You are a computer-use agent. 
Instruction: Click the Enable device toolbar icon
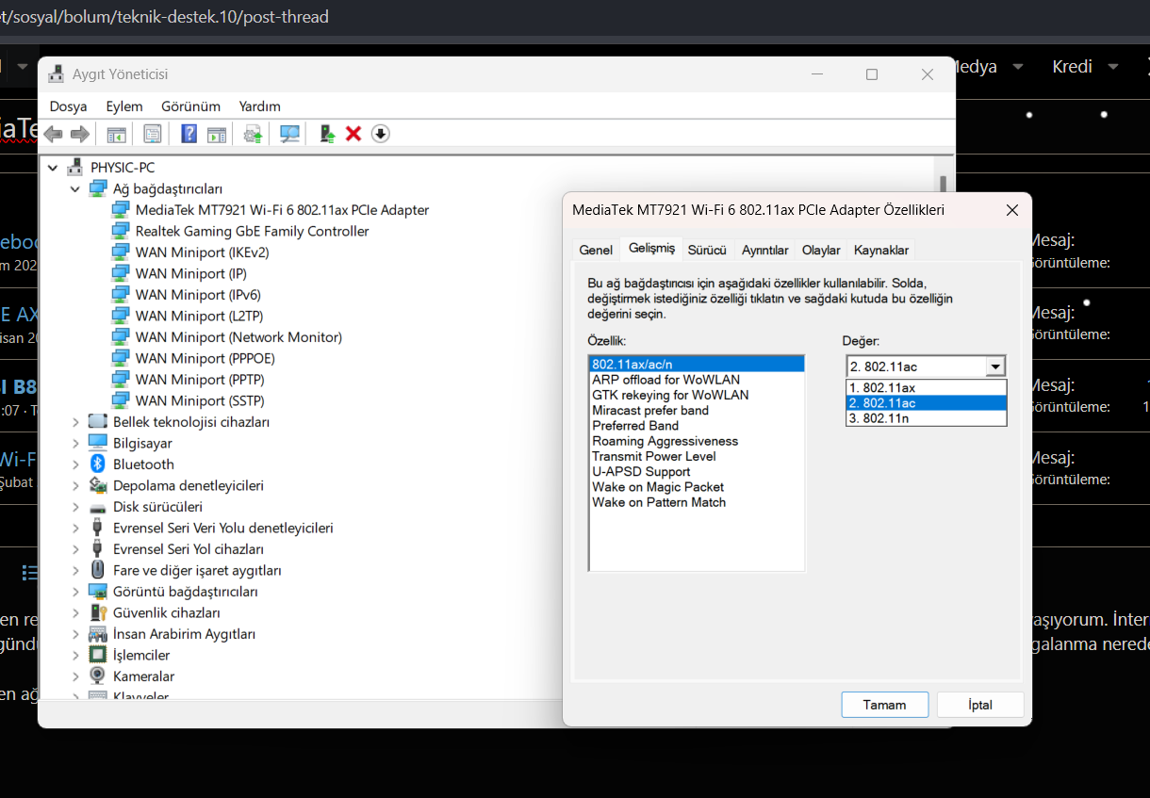point(326,134)
